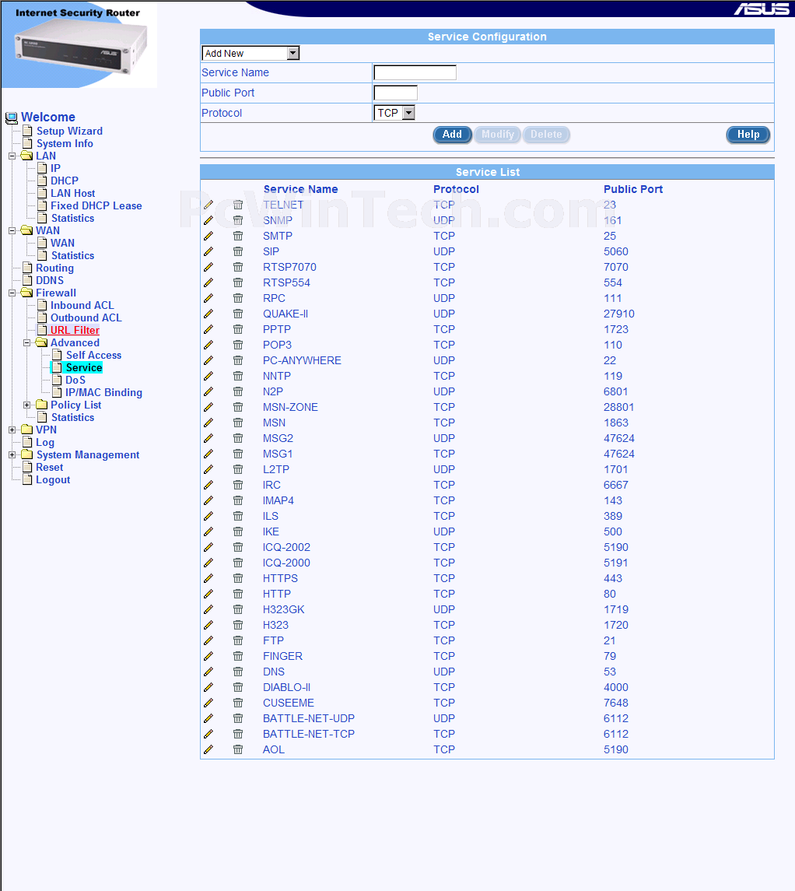Expand the System Management folder
The image size is (795, 891).
coord(12,455)
